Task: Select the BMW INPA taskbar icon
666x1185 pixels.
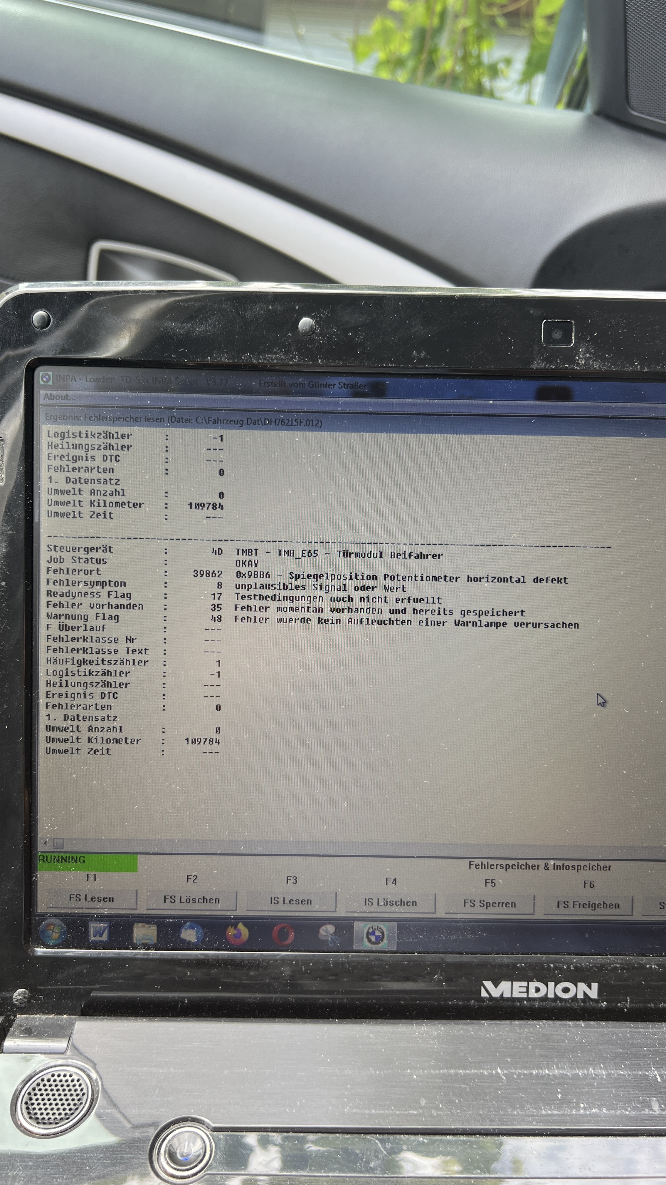Action: [x=375, y=935]
